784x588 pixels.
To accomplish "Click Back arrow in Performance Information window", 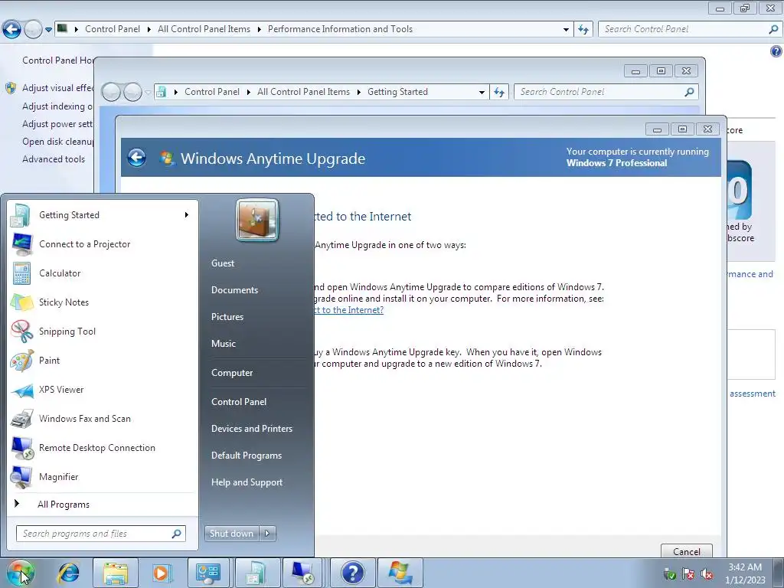I will point(11,30).
